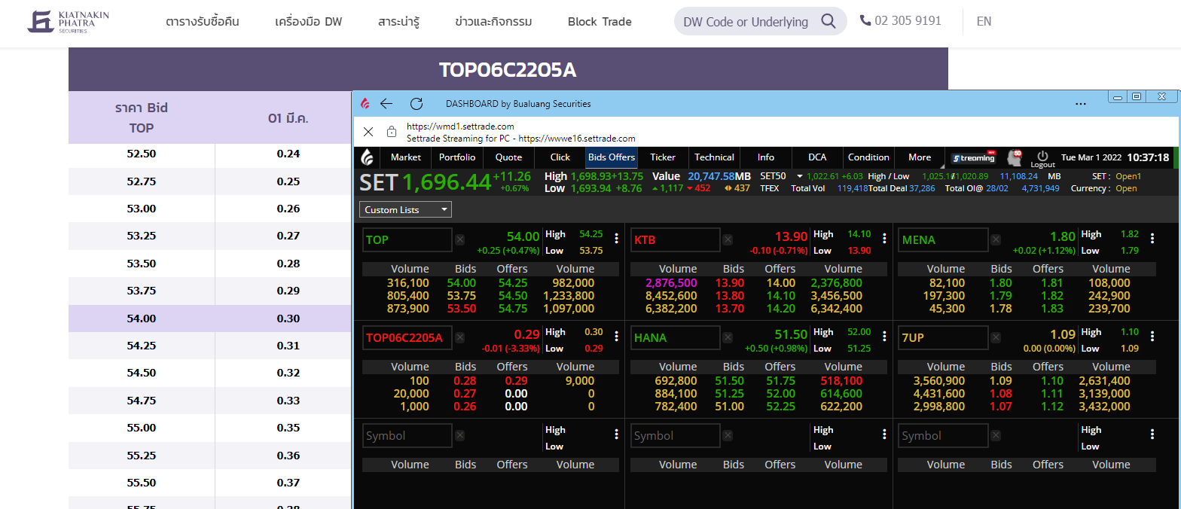The width and height of the screenshot is (1181, 509).
Task: Open the notification head icon with badge
Action: click(1014, 157)
